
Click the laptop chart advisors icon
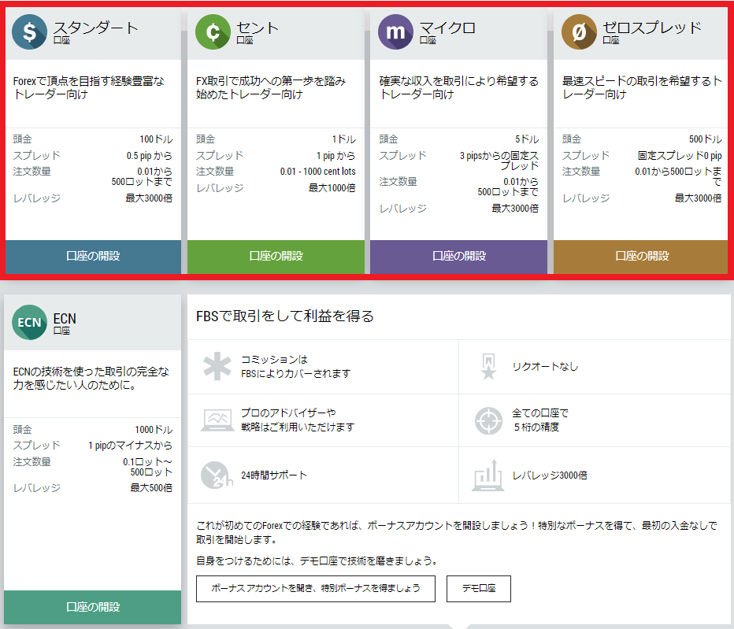217,420
